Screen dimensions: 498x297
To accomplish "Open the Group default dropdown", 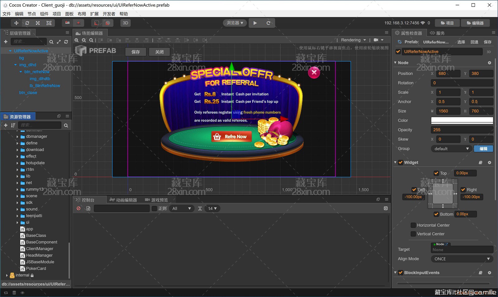I will [451, 149].
